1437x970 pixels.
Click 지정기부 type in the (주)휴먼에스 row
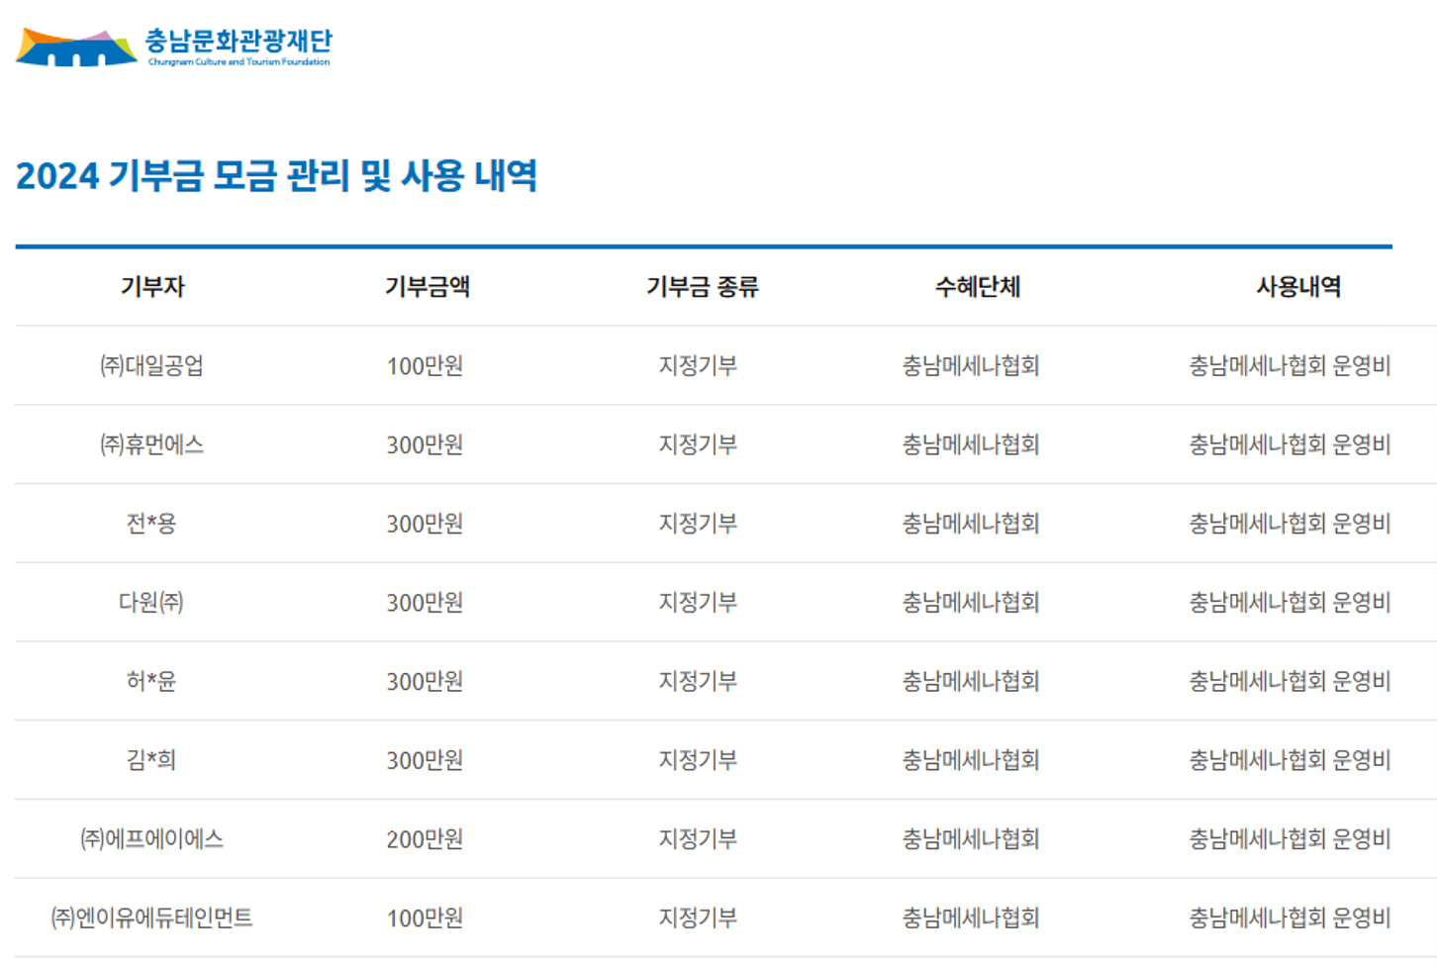[699, 444]
